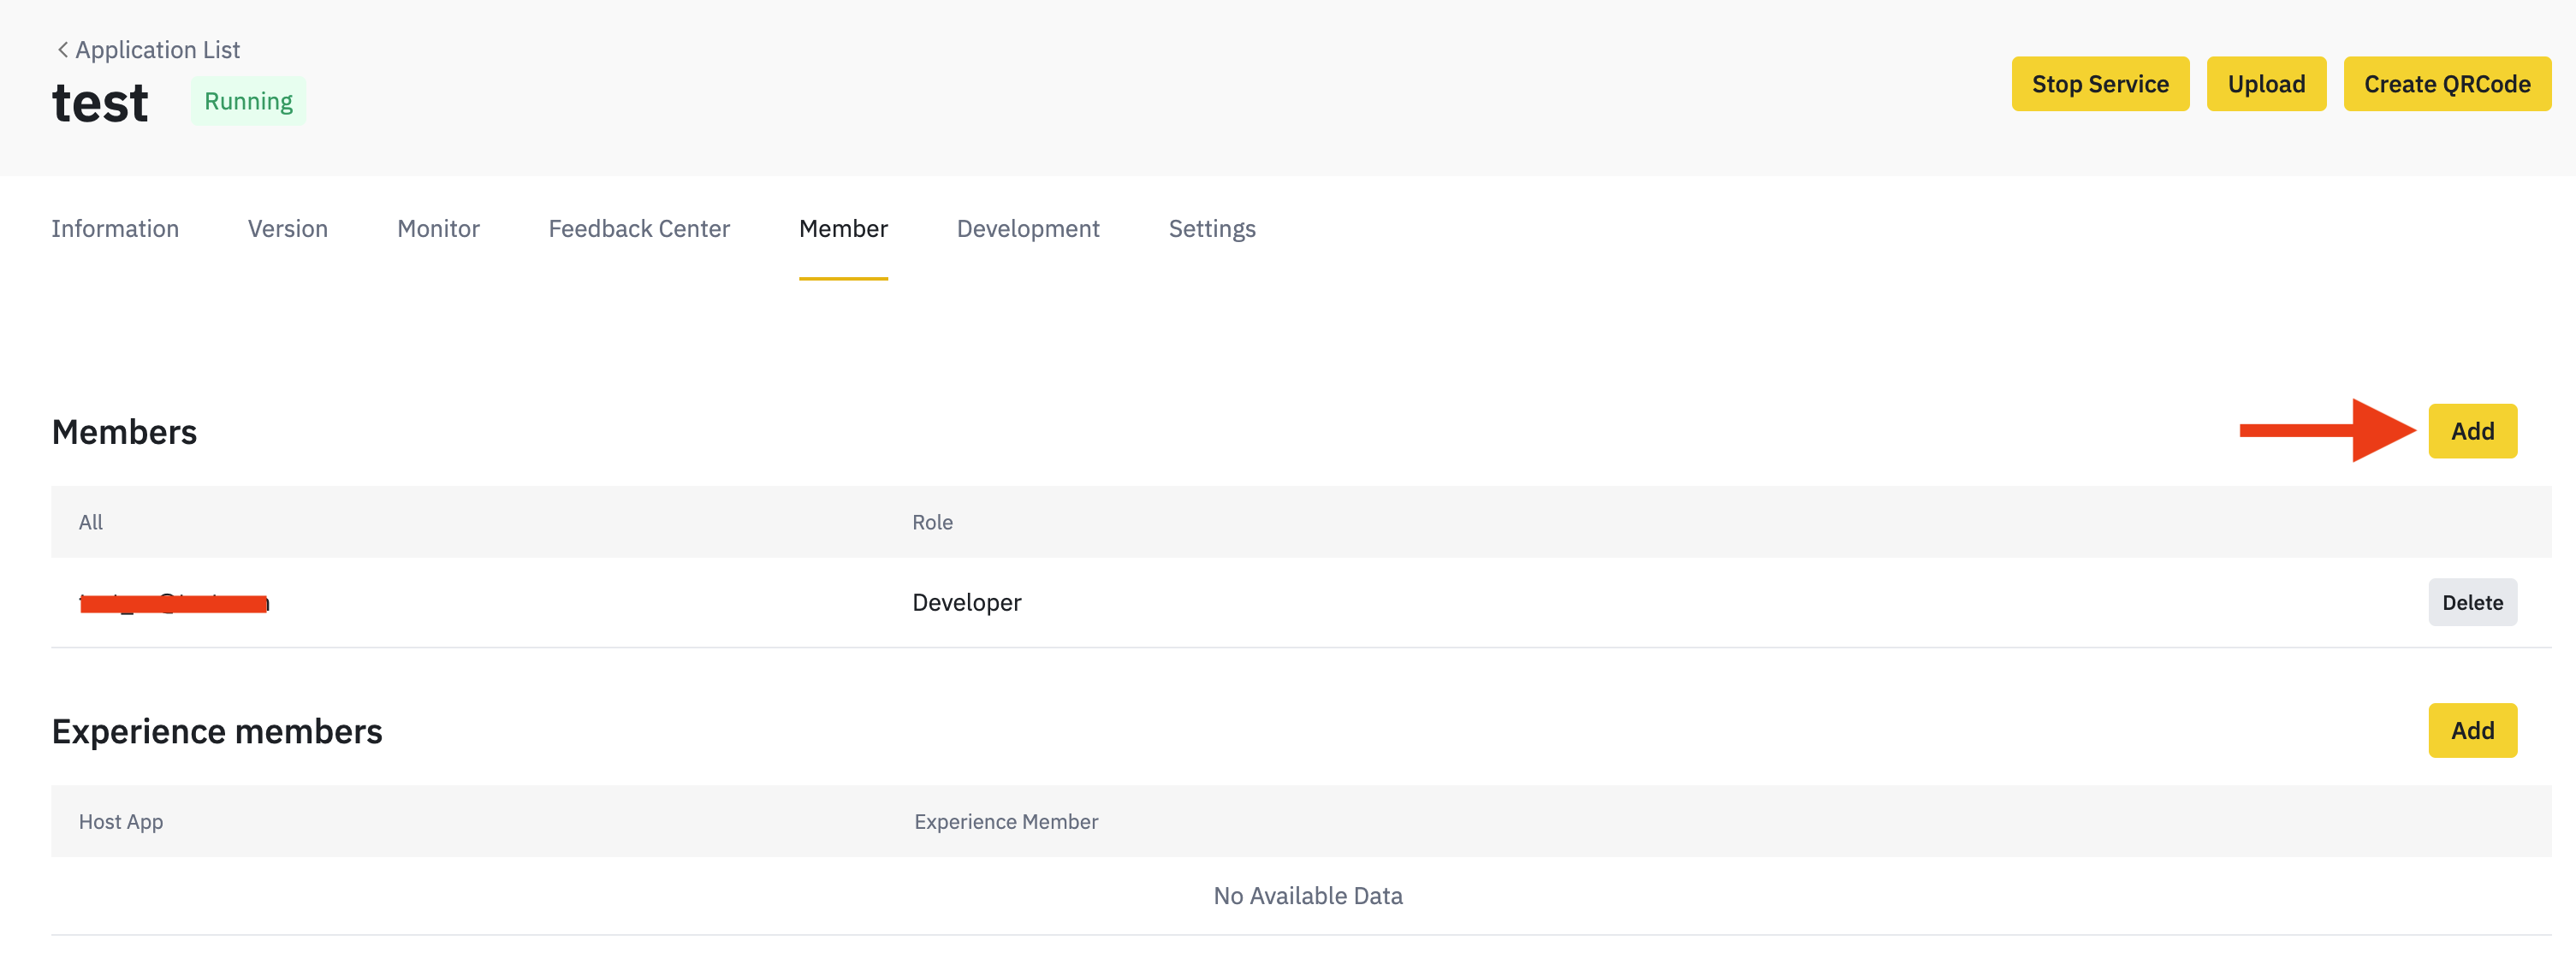Add a new experience member
This screenshot has height=970, width=2576.
click(x=2472, y=730)
